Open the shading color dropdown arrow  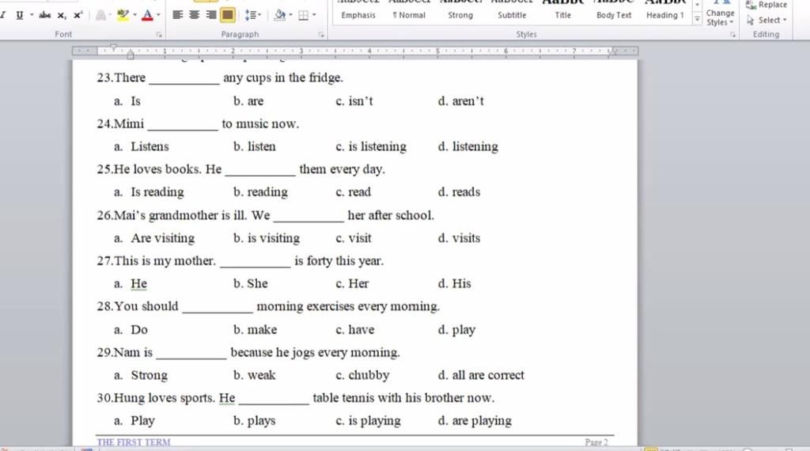(x=291, y=15)
